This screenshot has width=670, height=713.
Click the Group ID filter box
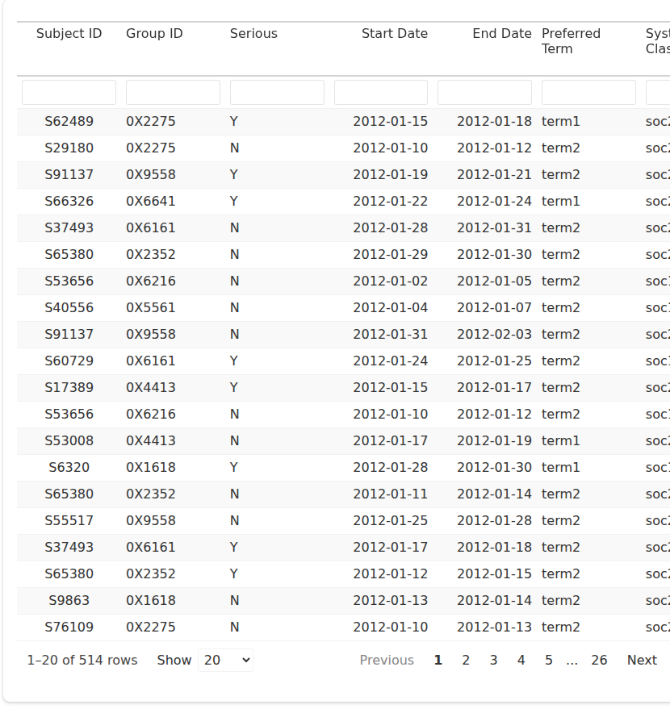[x=173, y=92]
